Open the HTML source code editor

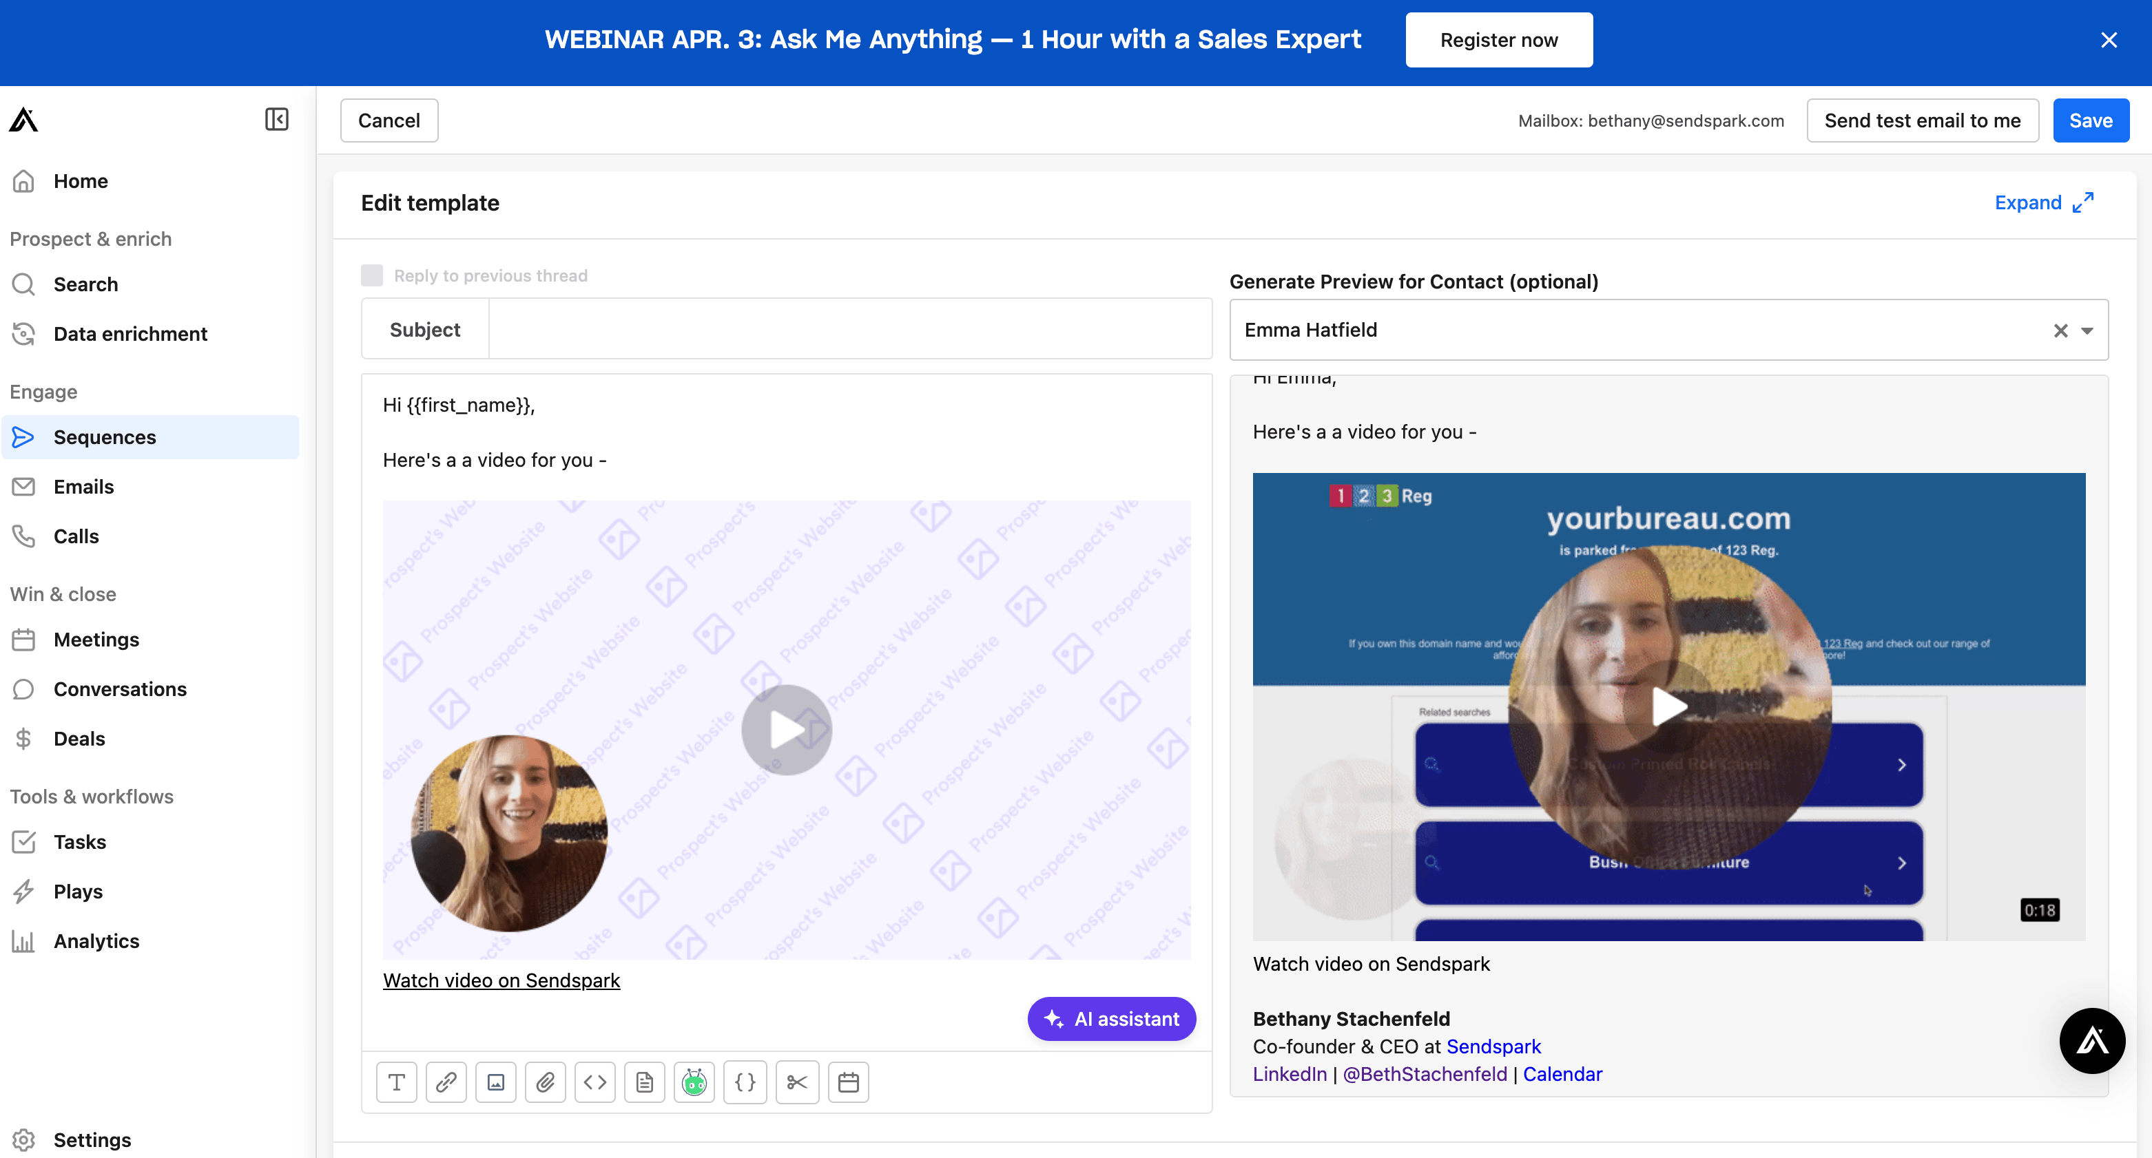594,1082
